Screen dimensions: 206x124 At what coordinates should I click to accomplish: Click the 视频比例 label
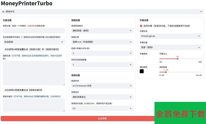(75, 37)
